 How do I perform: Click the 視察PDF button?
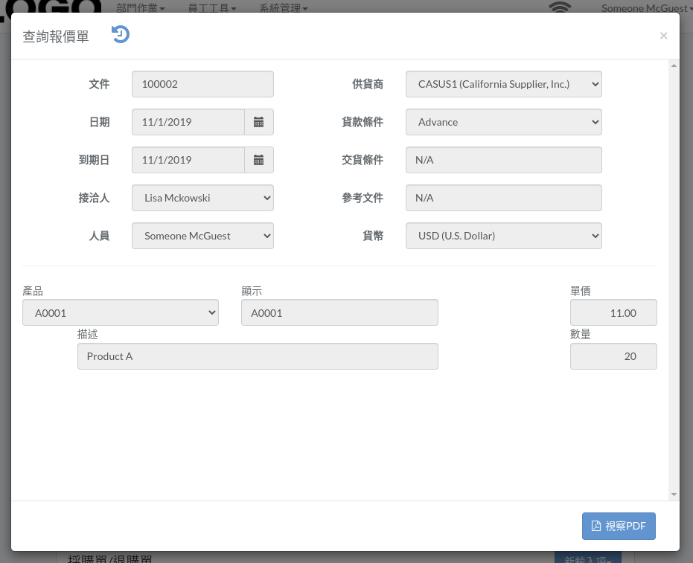point(619,526)
